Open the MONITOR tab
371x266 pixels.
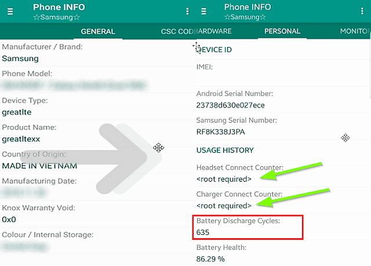click(x=355, y=31)
